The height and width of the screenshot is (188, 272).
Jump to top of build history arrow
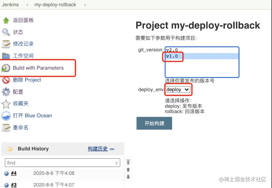(128, 162)
